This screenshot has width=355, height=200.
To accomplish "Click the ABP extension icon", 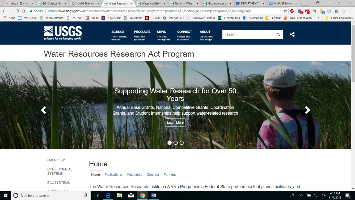I will 292,11.
